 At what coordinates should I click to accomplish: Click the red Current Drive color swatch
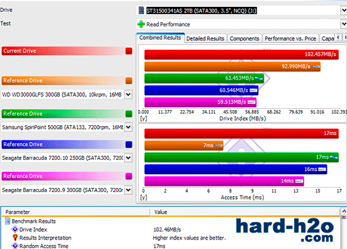[129, 51]
